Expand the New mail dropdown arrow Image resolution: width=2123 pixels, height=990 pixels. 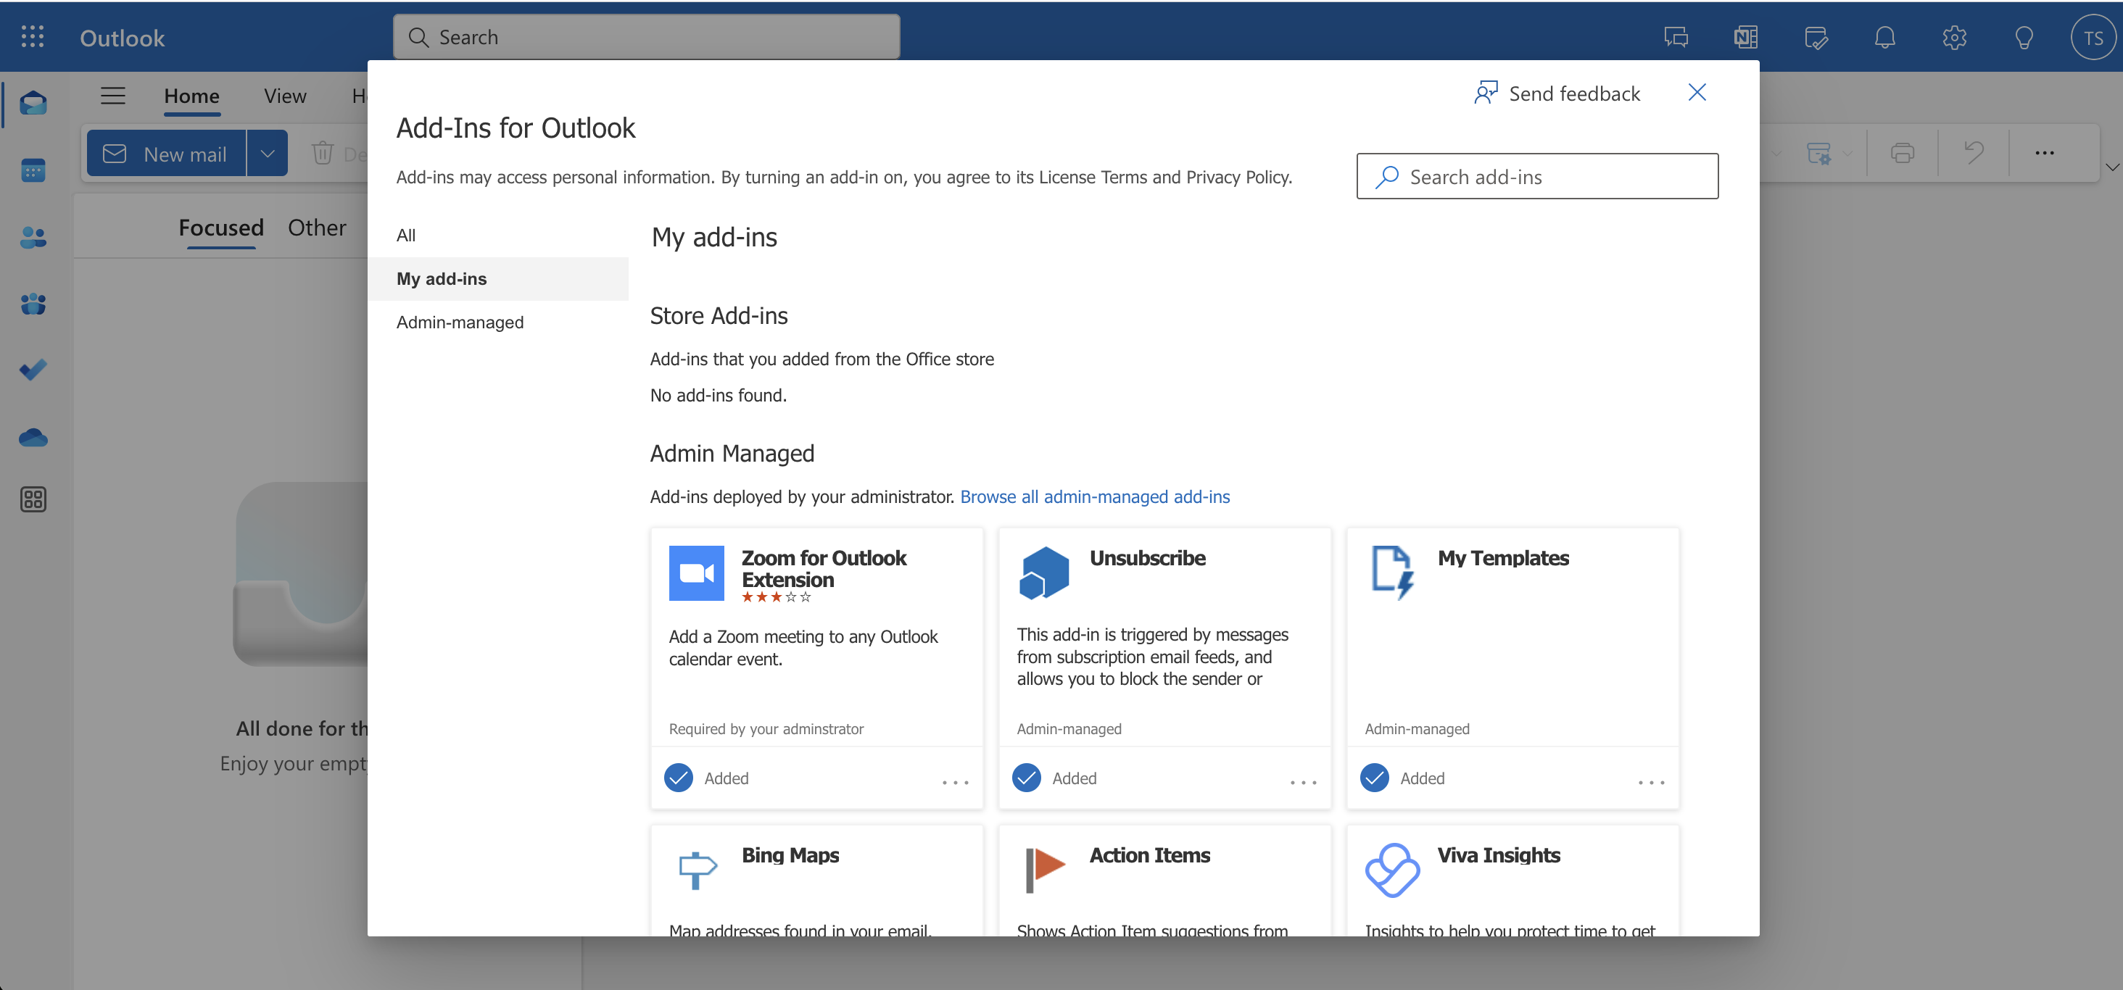[267, 153]
